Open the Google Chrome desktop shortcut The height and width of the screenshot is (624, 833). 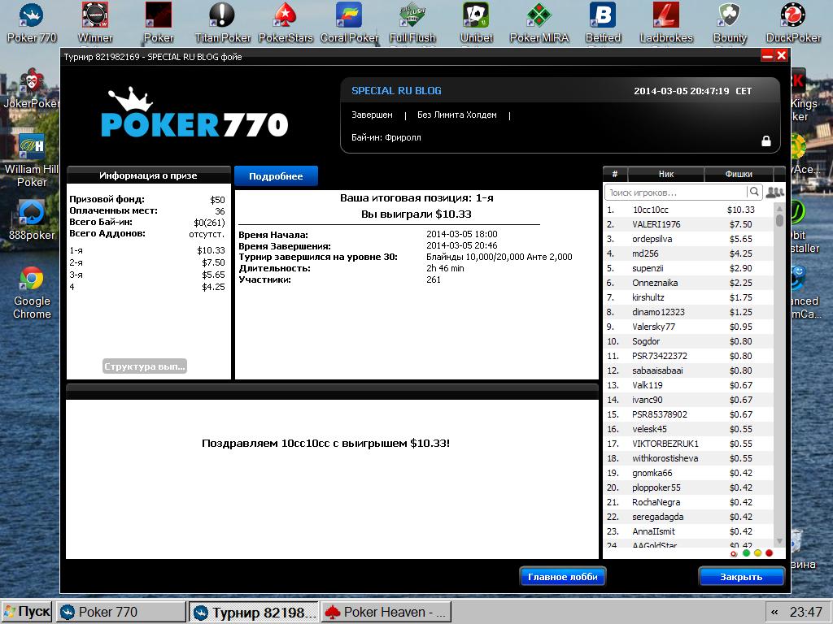pyautogui.click(x=32, y=292)
